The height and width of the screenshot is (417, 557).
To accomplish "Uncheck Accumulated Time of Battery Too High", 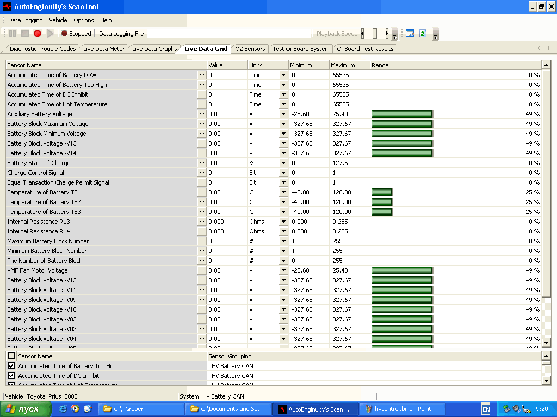I will click(11, 366).
